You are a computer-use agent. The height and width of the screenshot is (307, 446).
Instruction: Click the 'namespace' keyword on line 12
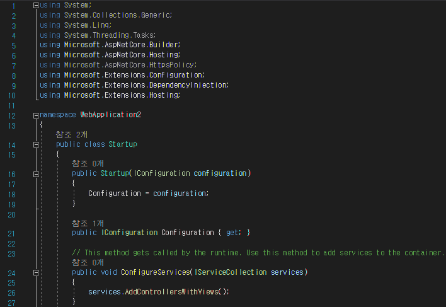click(58, 115)
